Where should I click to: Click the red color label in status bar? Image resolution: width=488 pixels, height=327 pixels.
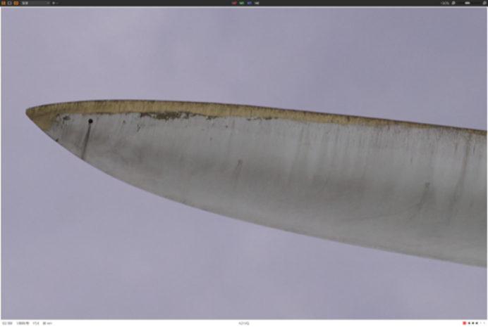[464, 323]
